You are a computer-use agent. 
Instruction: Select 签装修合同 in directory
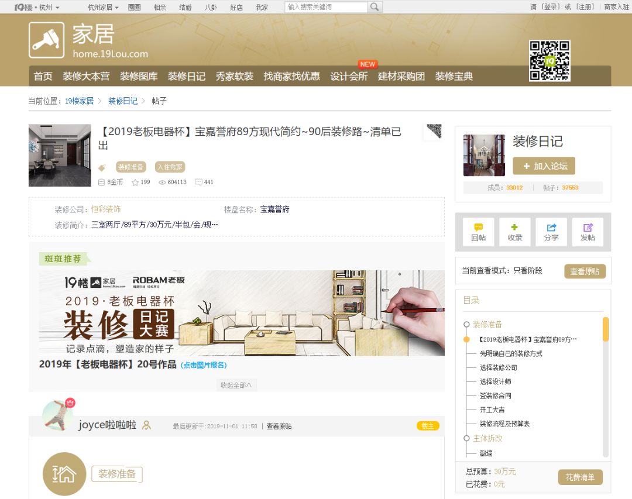tap(496, 396)
